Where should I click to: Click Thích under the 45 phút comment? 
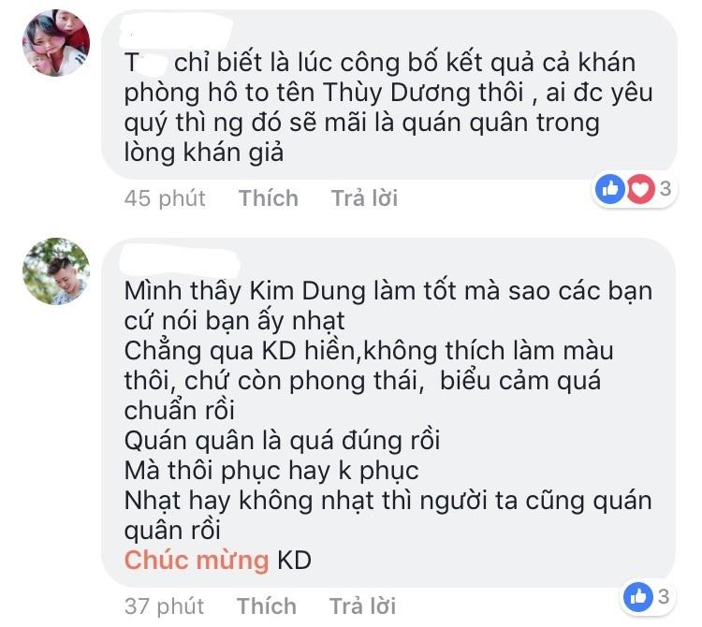point(269,197)
